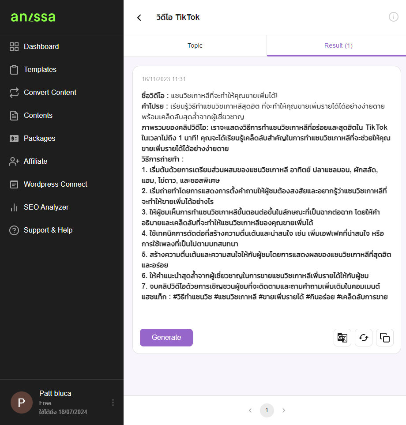Screen dimensions: 406x425
Task: Click the ใช้ได้ถึง 18/07/2024 expiry text
Action: [x=63, y=412]
